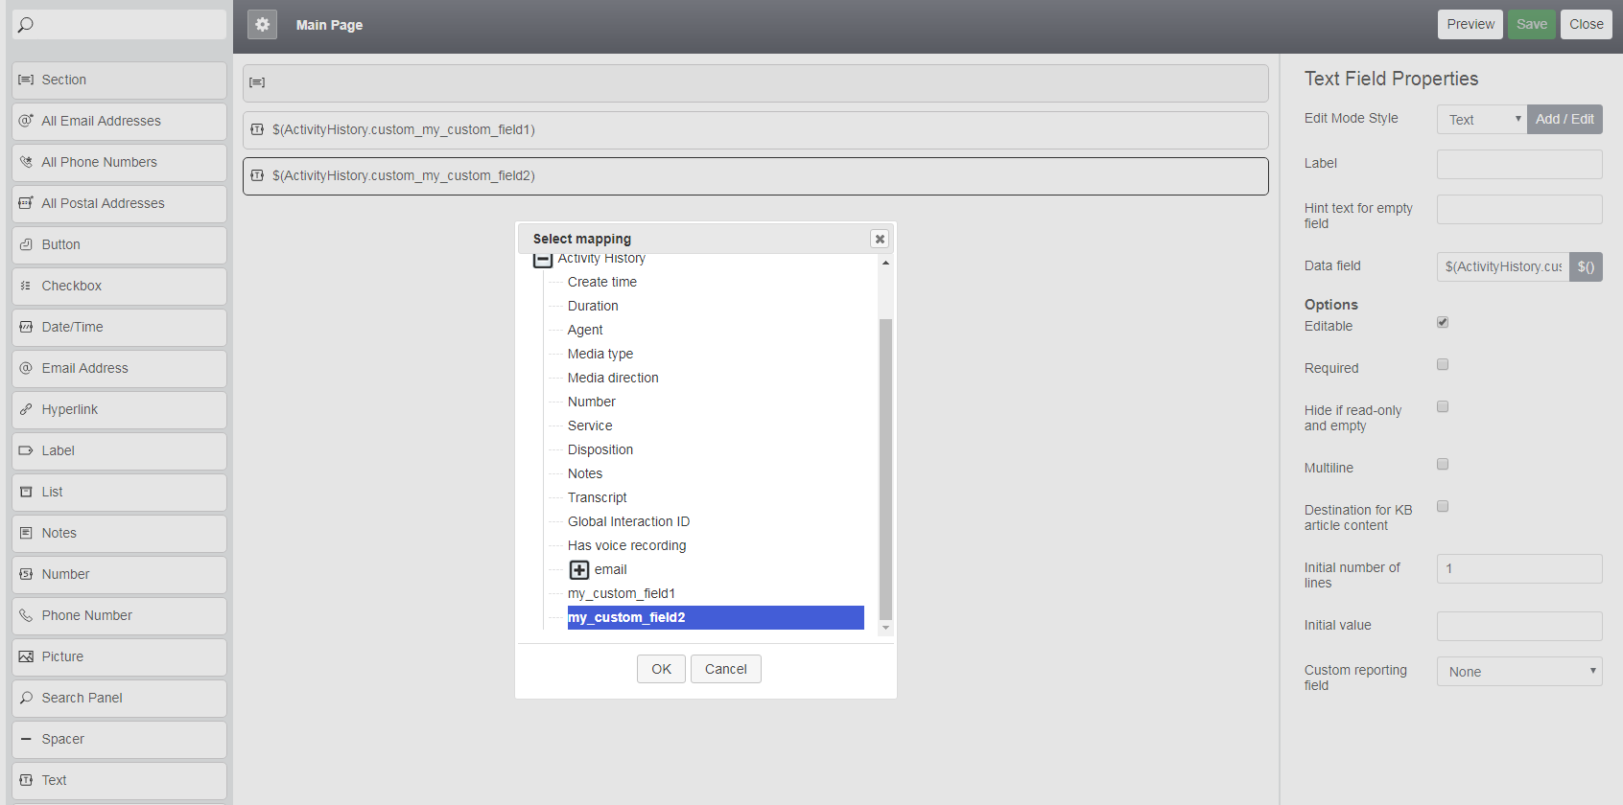The height and width of the screenshot is (805, 1623).
Task: Select Media type in mapping tree
Action: [x=600, y=354]
